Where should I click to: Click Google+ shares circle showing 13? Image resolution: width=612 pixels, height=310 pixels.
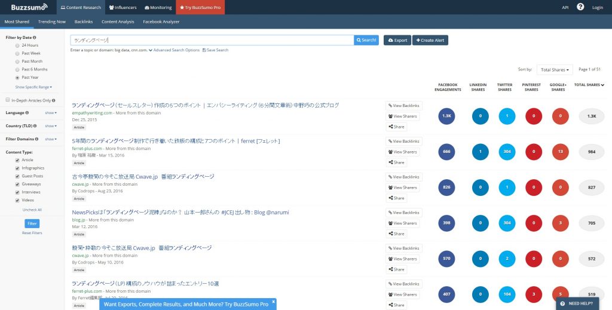point(561,152)
